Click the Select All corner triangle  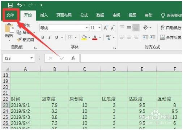(7, 69)
